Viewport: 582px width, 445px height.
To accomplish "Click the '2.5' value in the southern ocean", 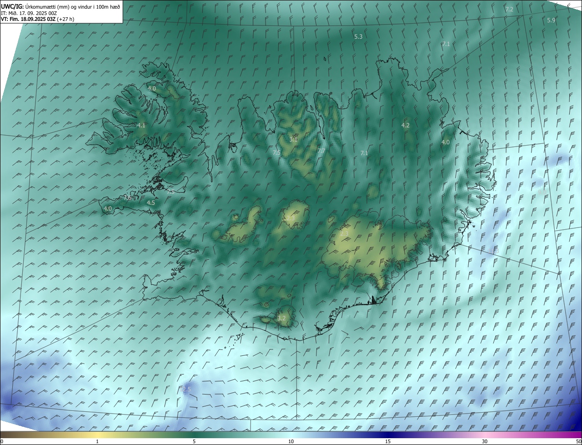I will 187,389.
